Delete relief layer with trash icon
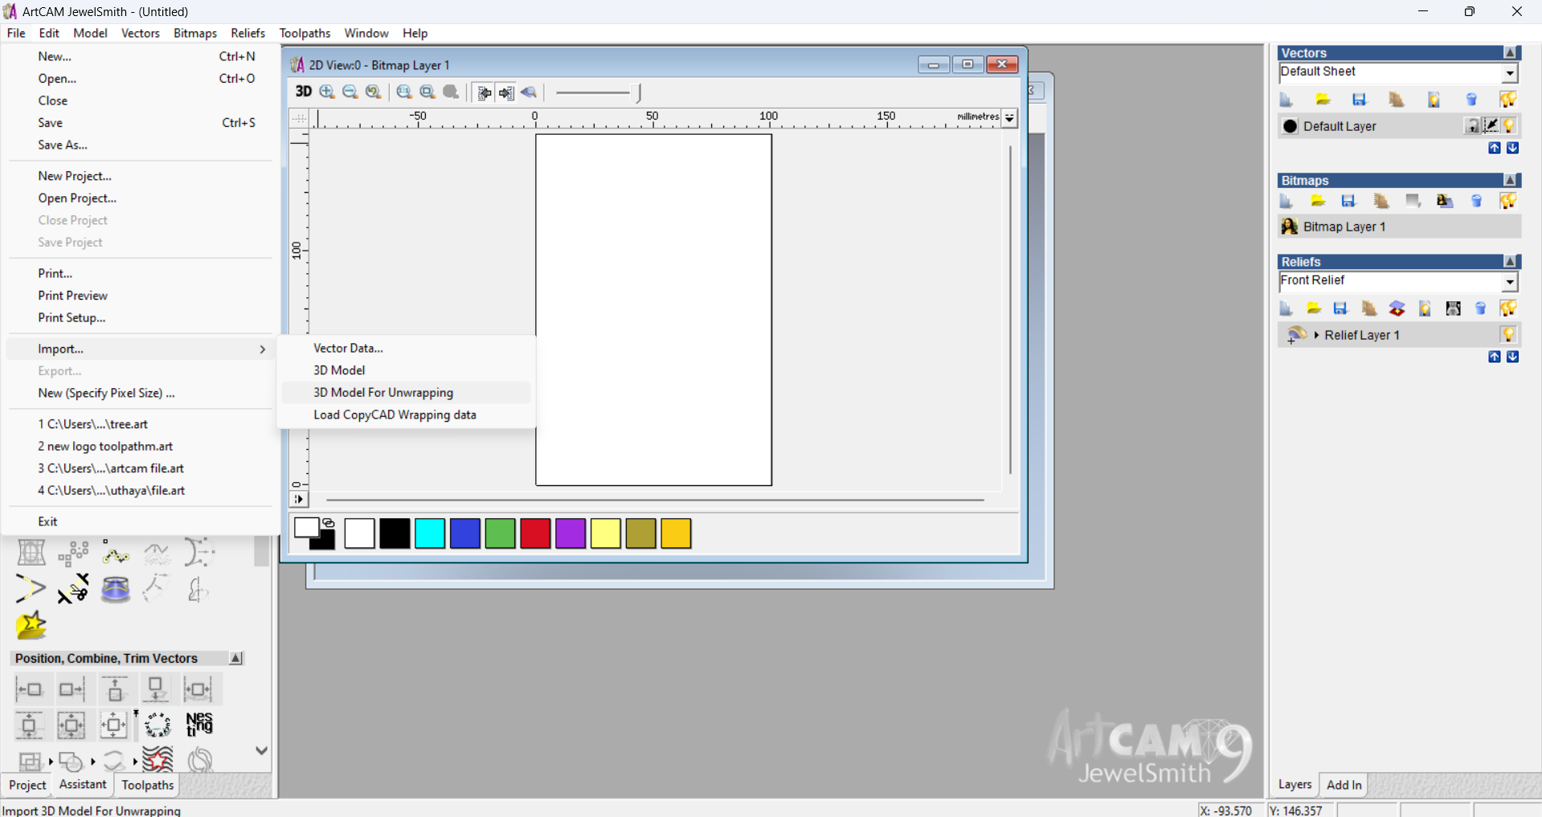Screen dimensions: 1542x817 tap(1481, 308)
